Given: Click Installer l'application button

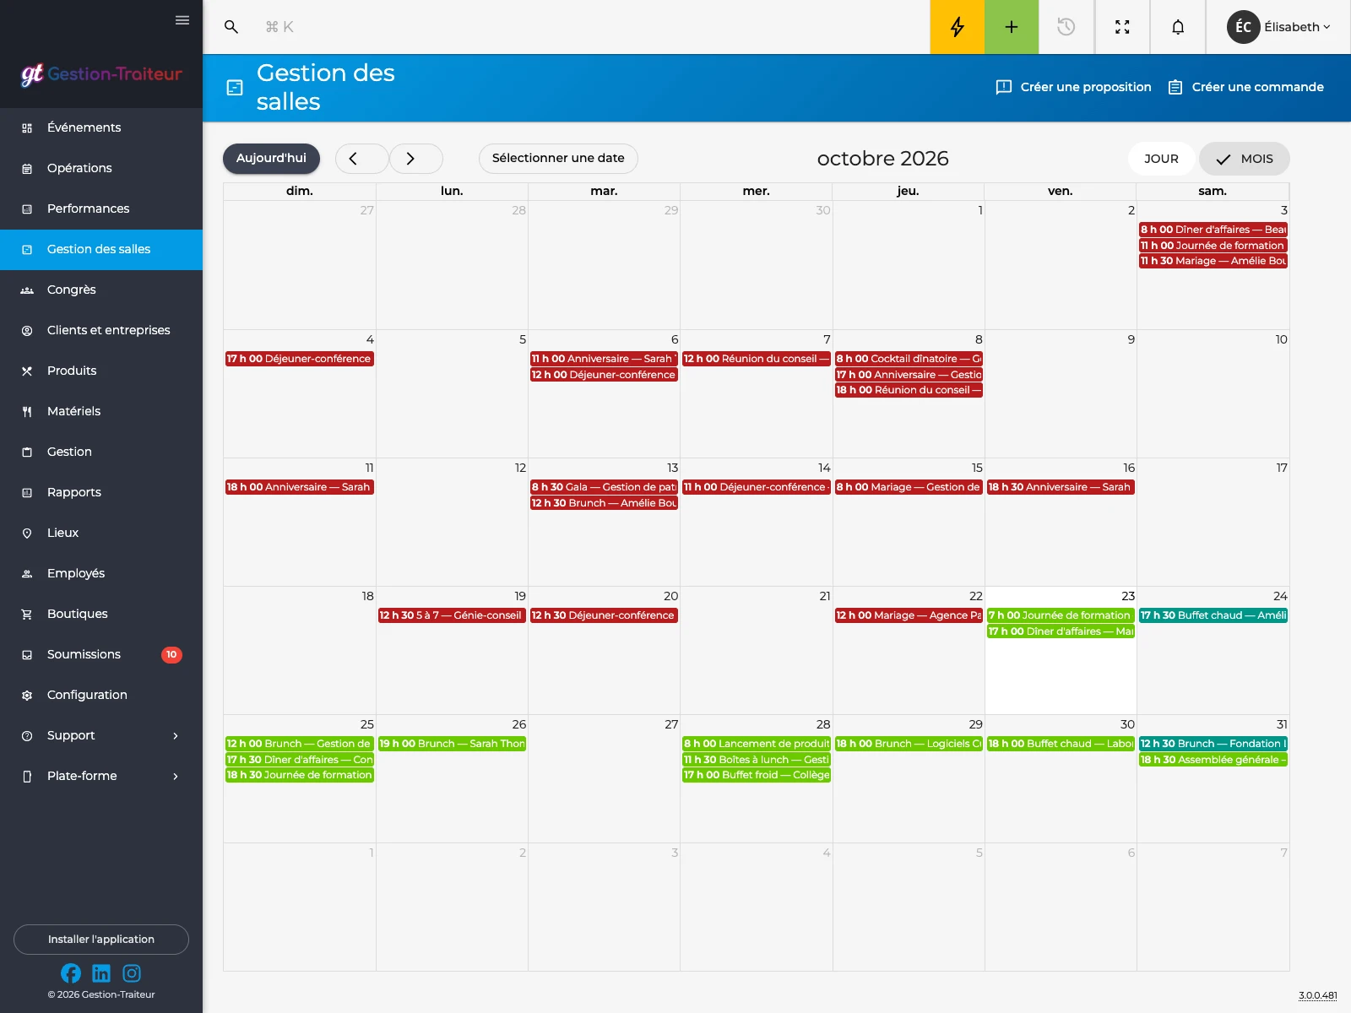Looking at the screenshot, I should [101, 940].
